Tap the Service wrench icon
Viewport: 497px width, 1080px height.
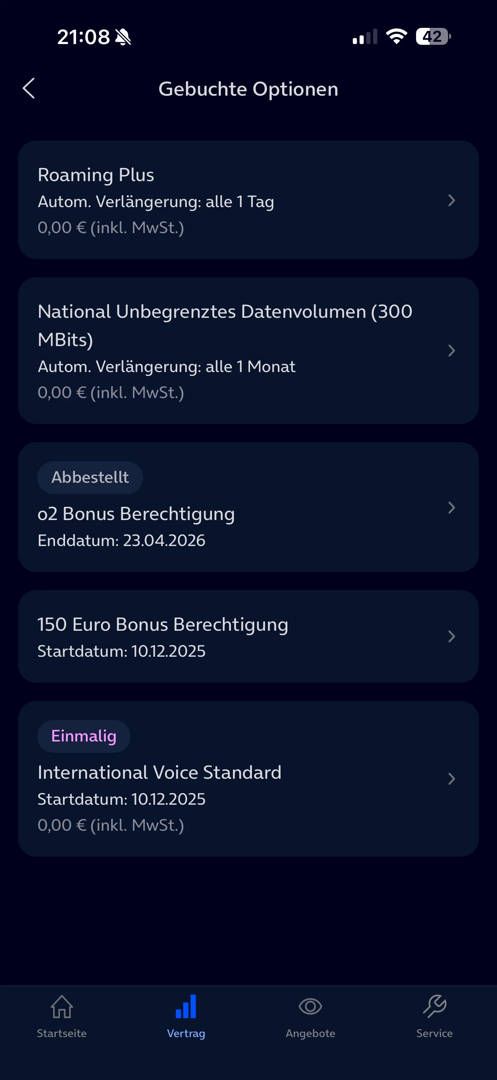click(x=434, y=1006)
